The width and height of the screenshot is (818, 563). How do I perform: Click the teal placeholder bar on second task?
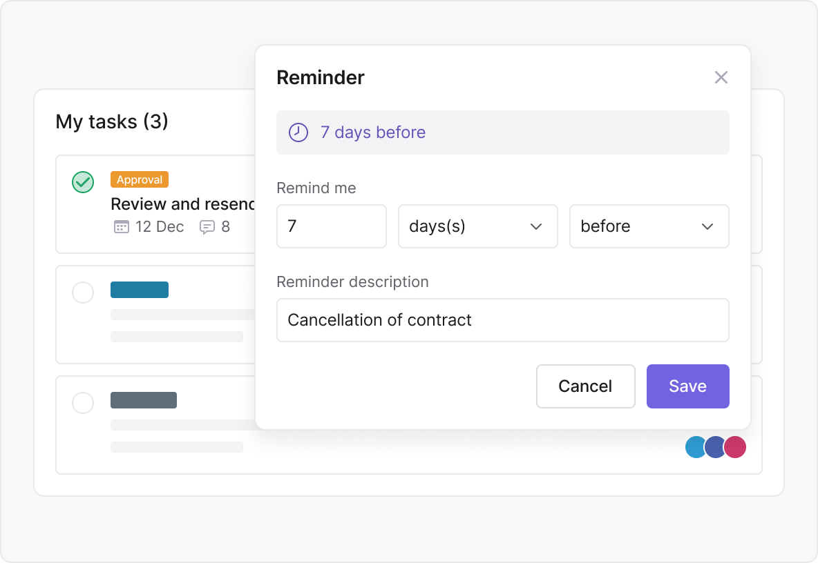140,290
